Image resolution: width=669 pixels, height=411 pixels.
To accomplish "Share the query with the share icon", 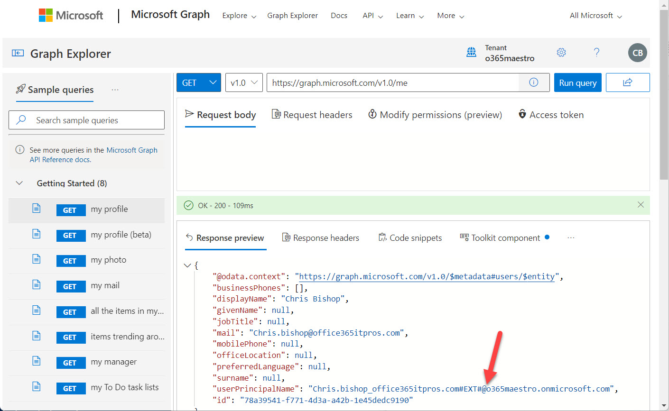I will [x=628, y=82].
